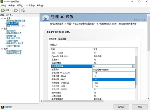Viewport: 150px width, 110px height.
Task: Choose 4x in anisotropic filtering list
Action: coord(114,79)
